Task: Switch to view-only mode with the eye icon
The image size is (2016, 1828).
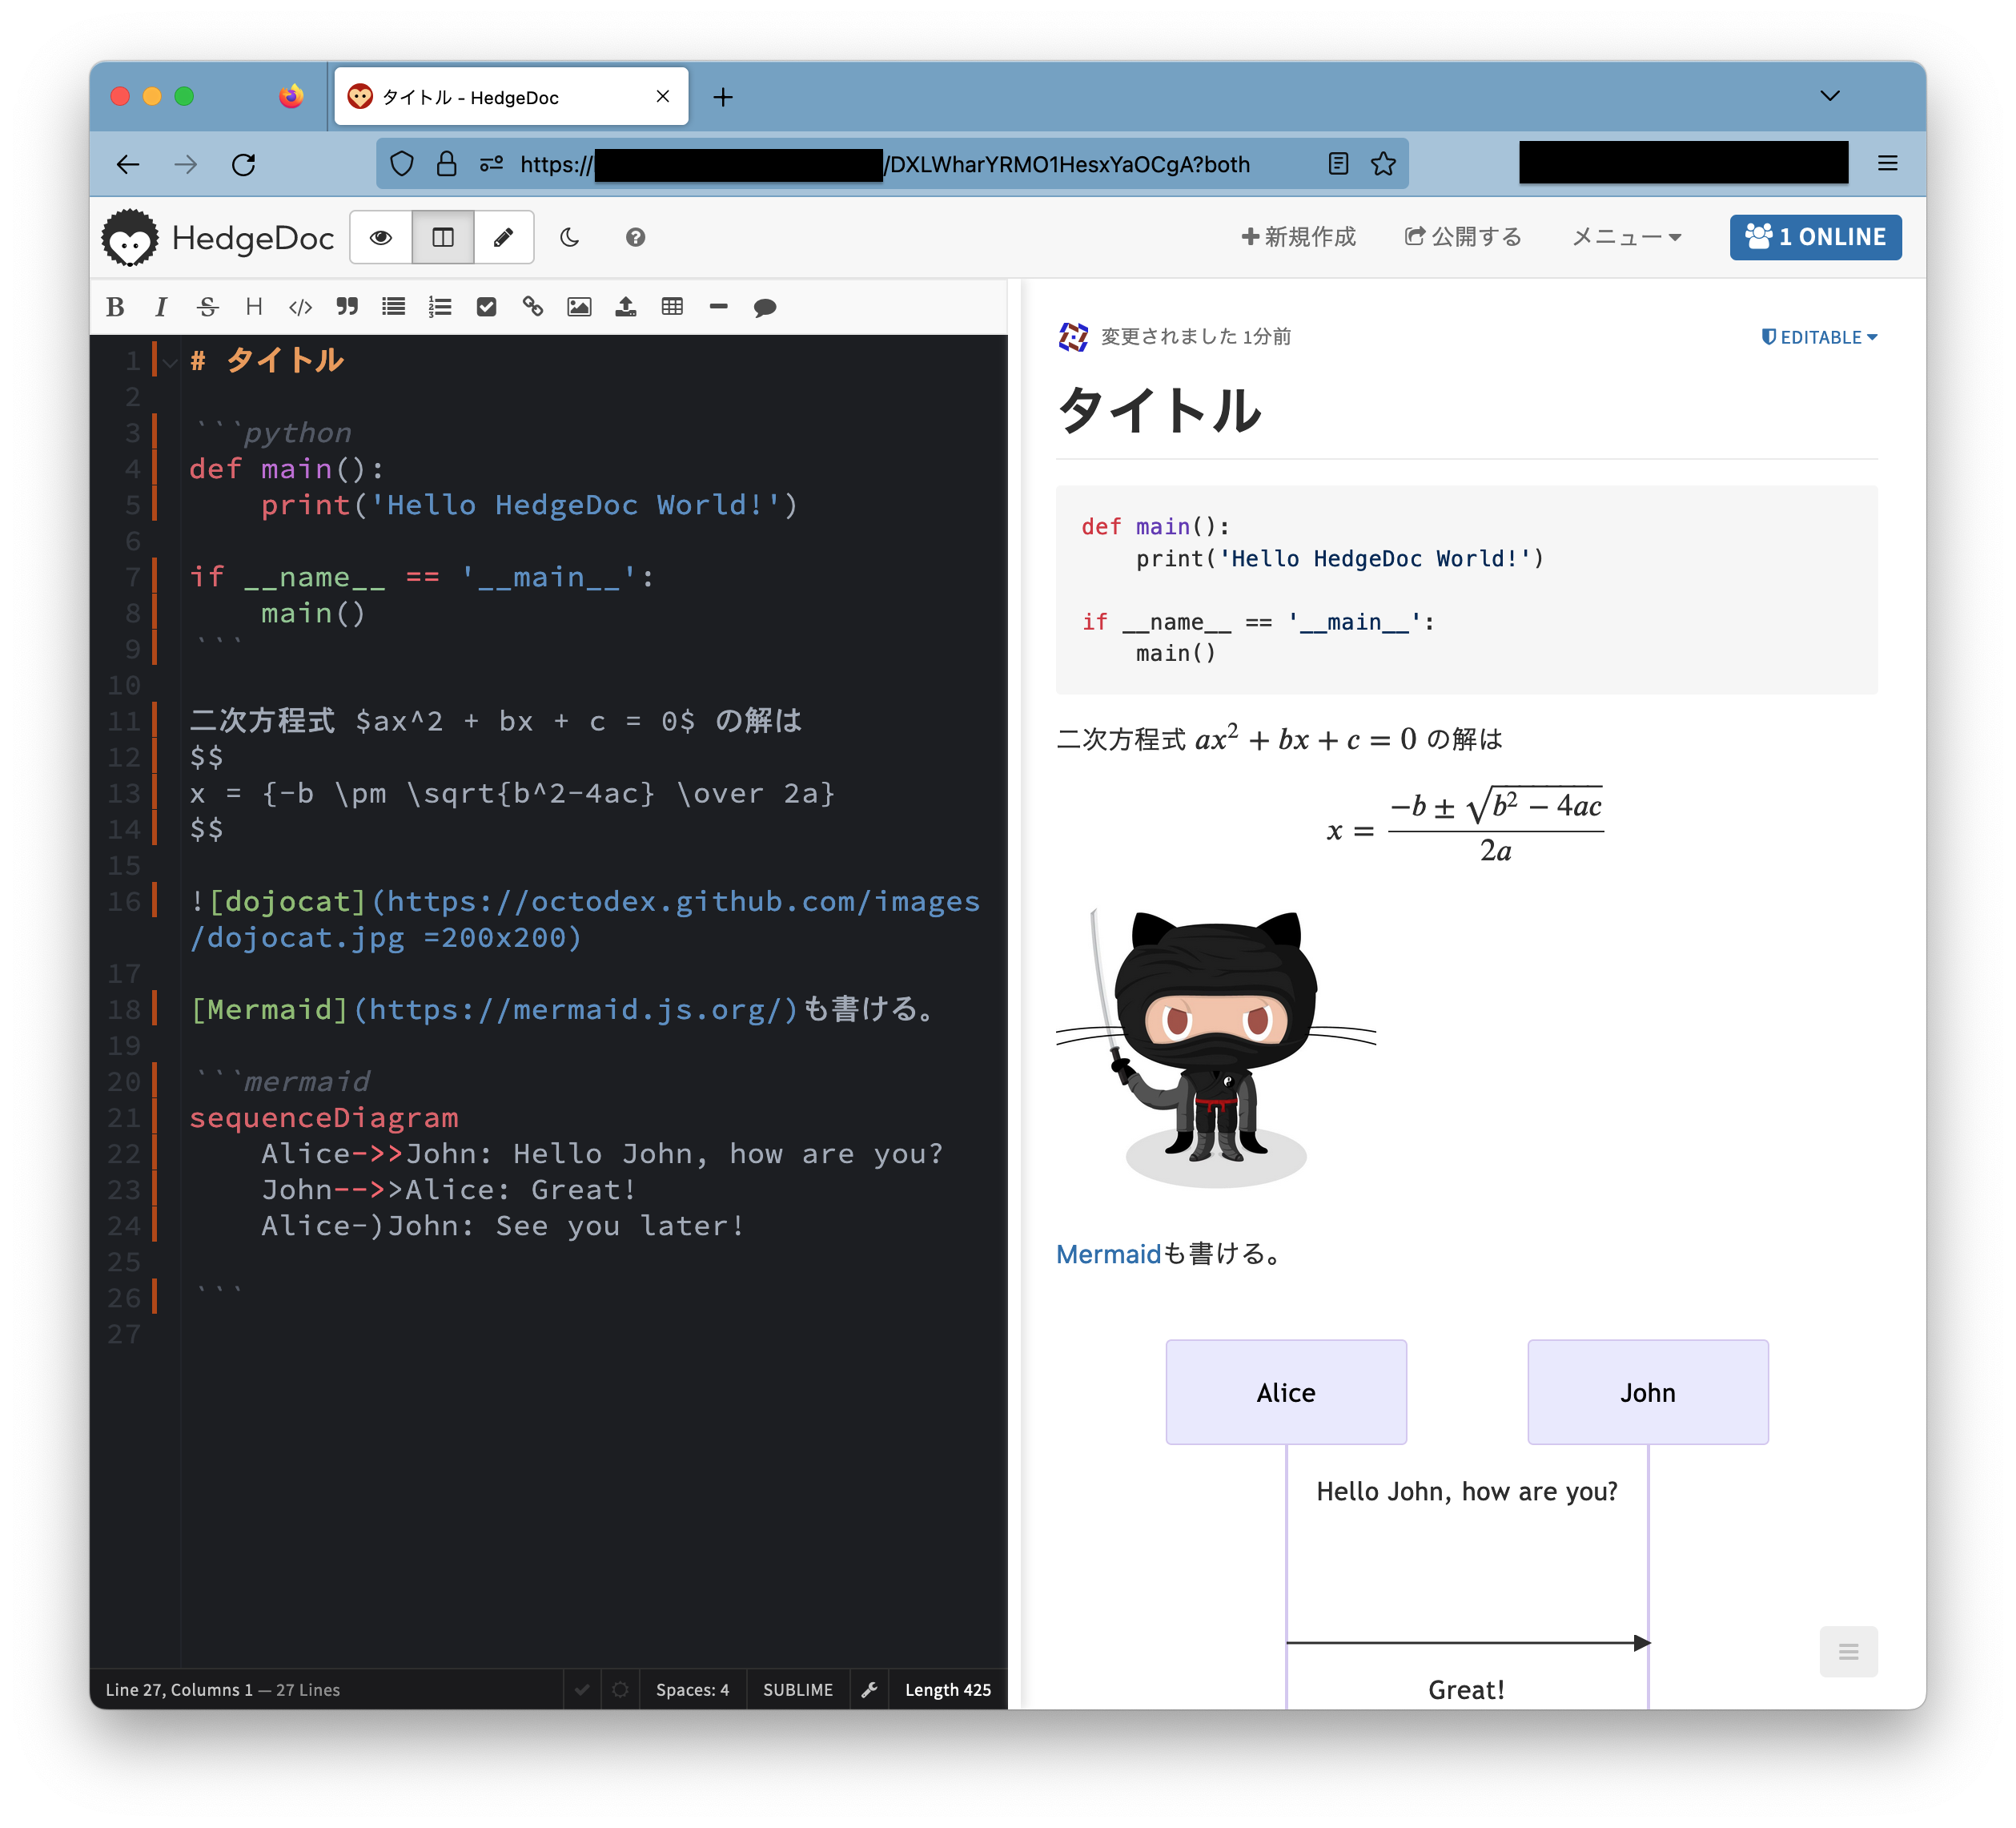Action: pyautogui.click(x=381, y=237)
